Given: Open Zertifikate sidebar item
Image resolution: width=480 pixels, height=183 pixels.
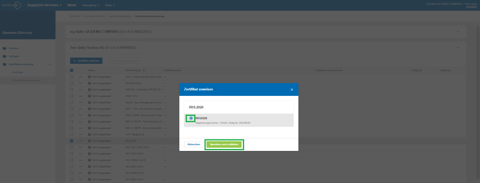Looking at the screenshot, I should (18, 72).
